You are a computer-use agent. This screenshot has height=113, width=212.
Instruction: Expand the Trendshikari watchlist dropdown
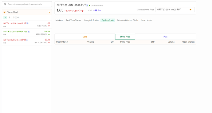(x=49, y=12)
